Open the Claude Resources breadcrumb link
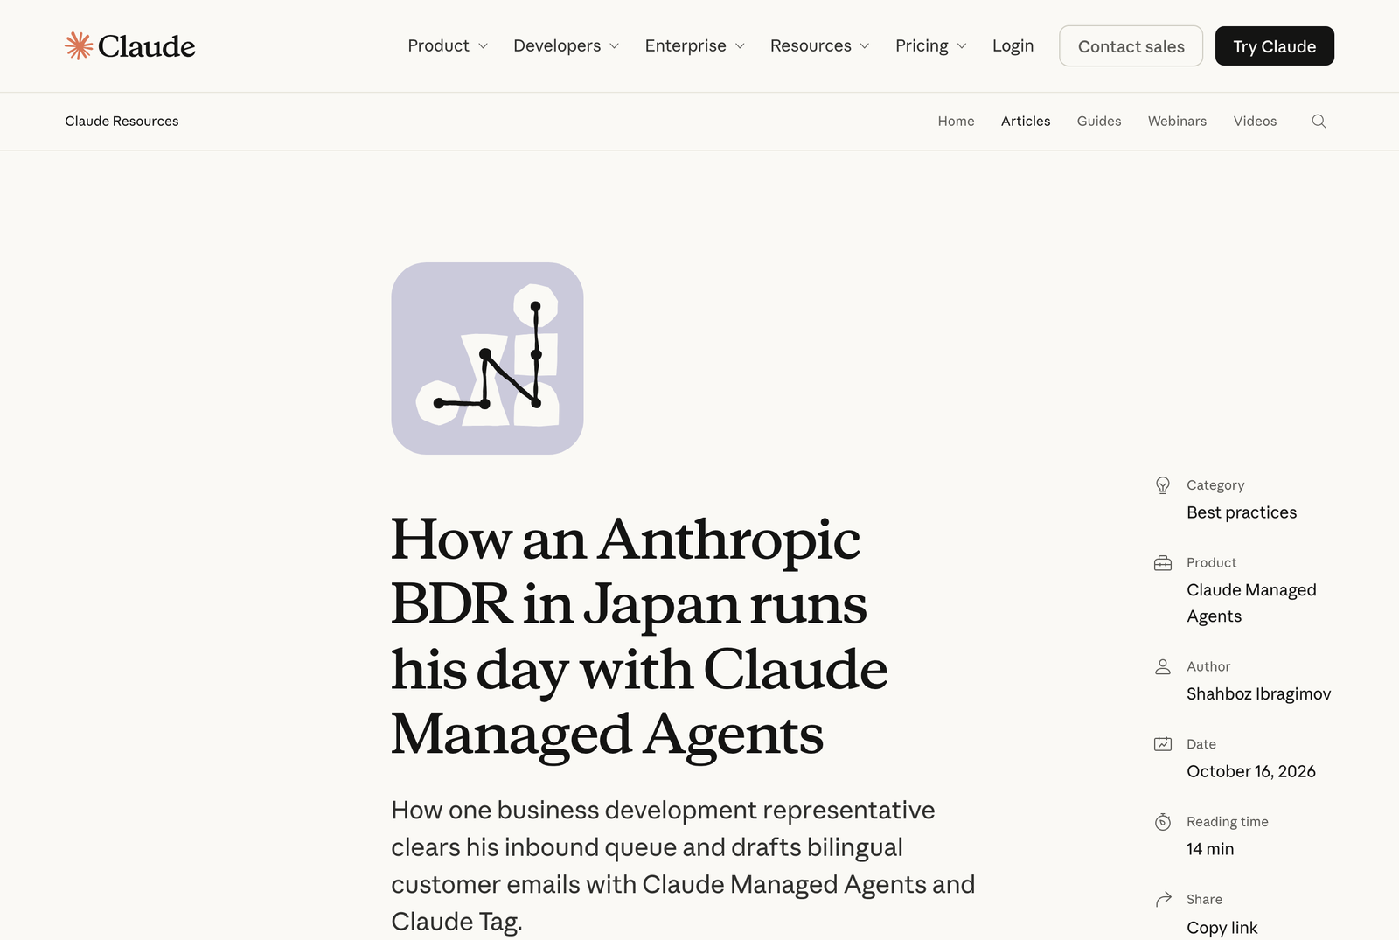The height and width of the screenshot is (940, 1399). [x=122, y=122]
